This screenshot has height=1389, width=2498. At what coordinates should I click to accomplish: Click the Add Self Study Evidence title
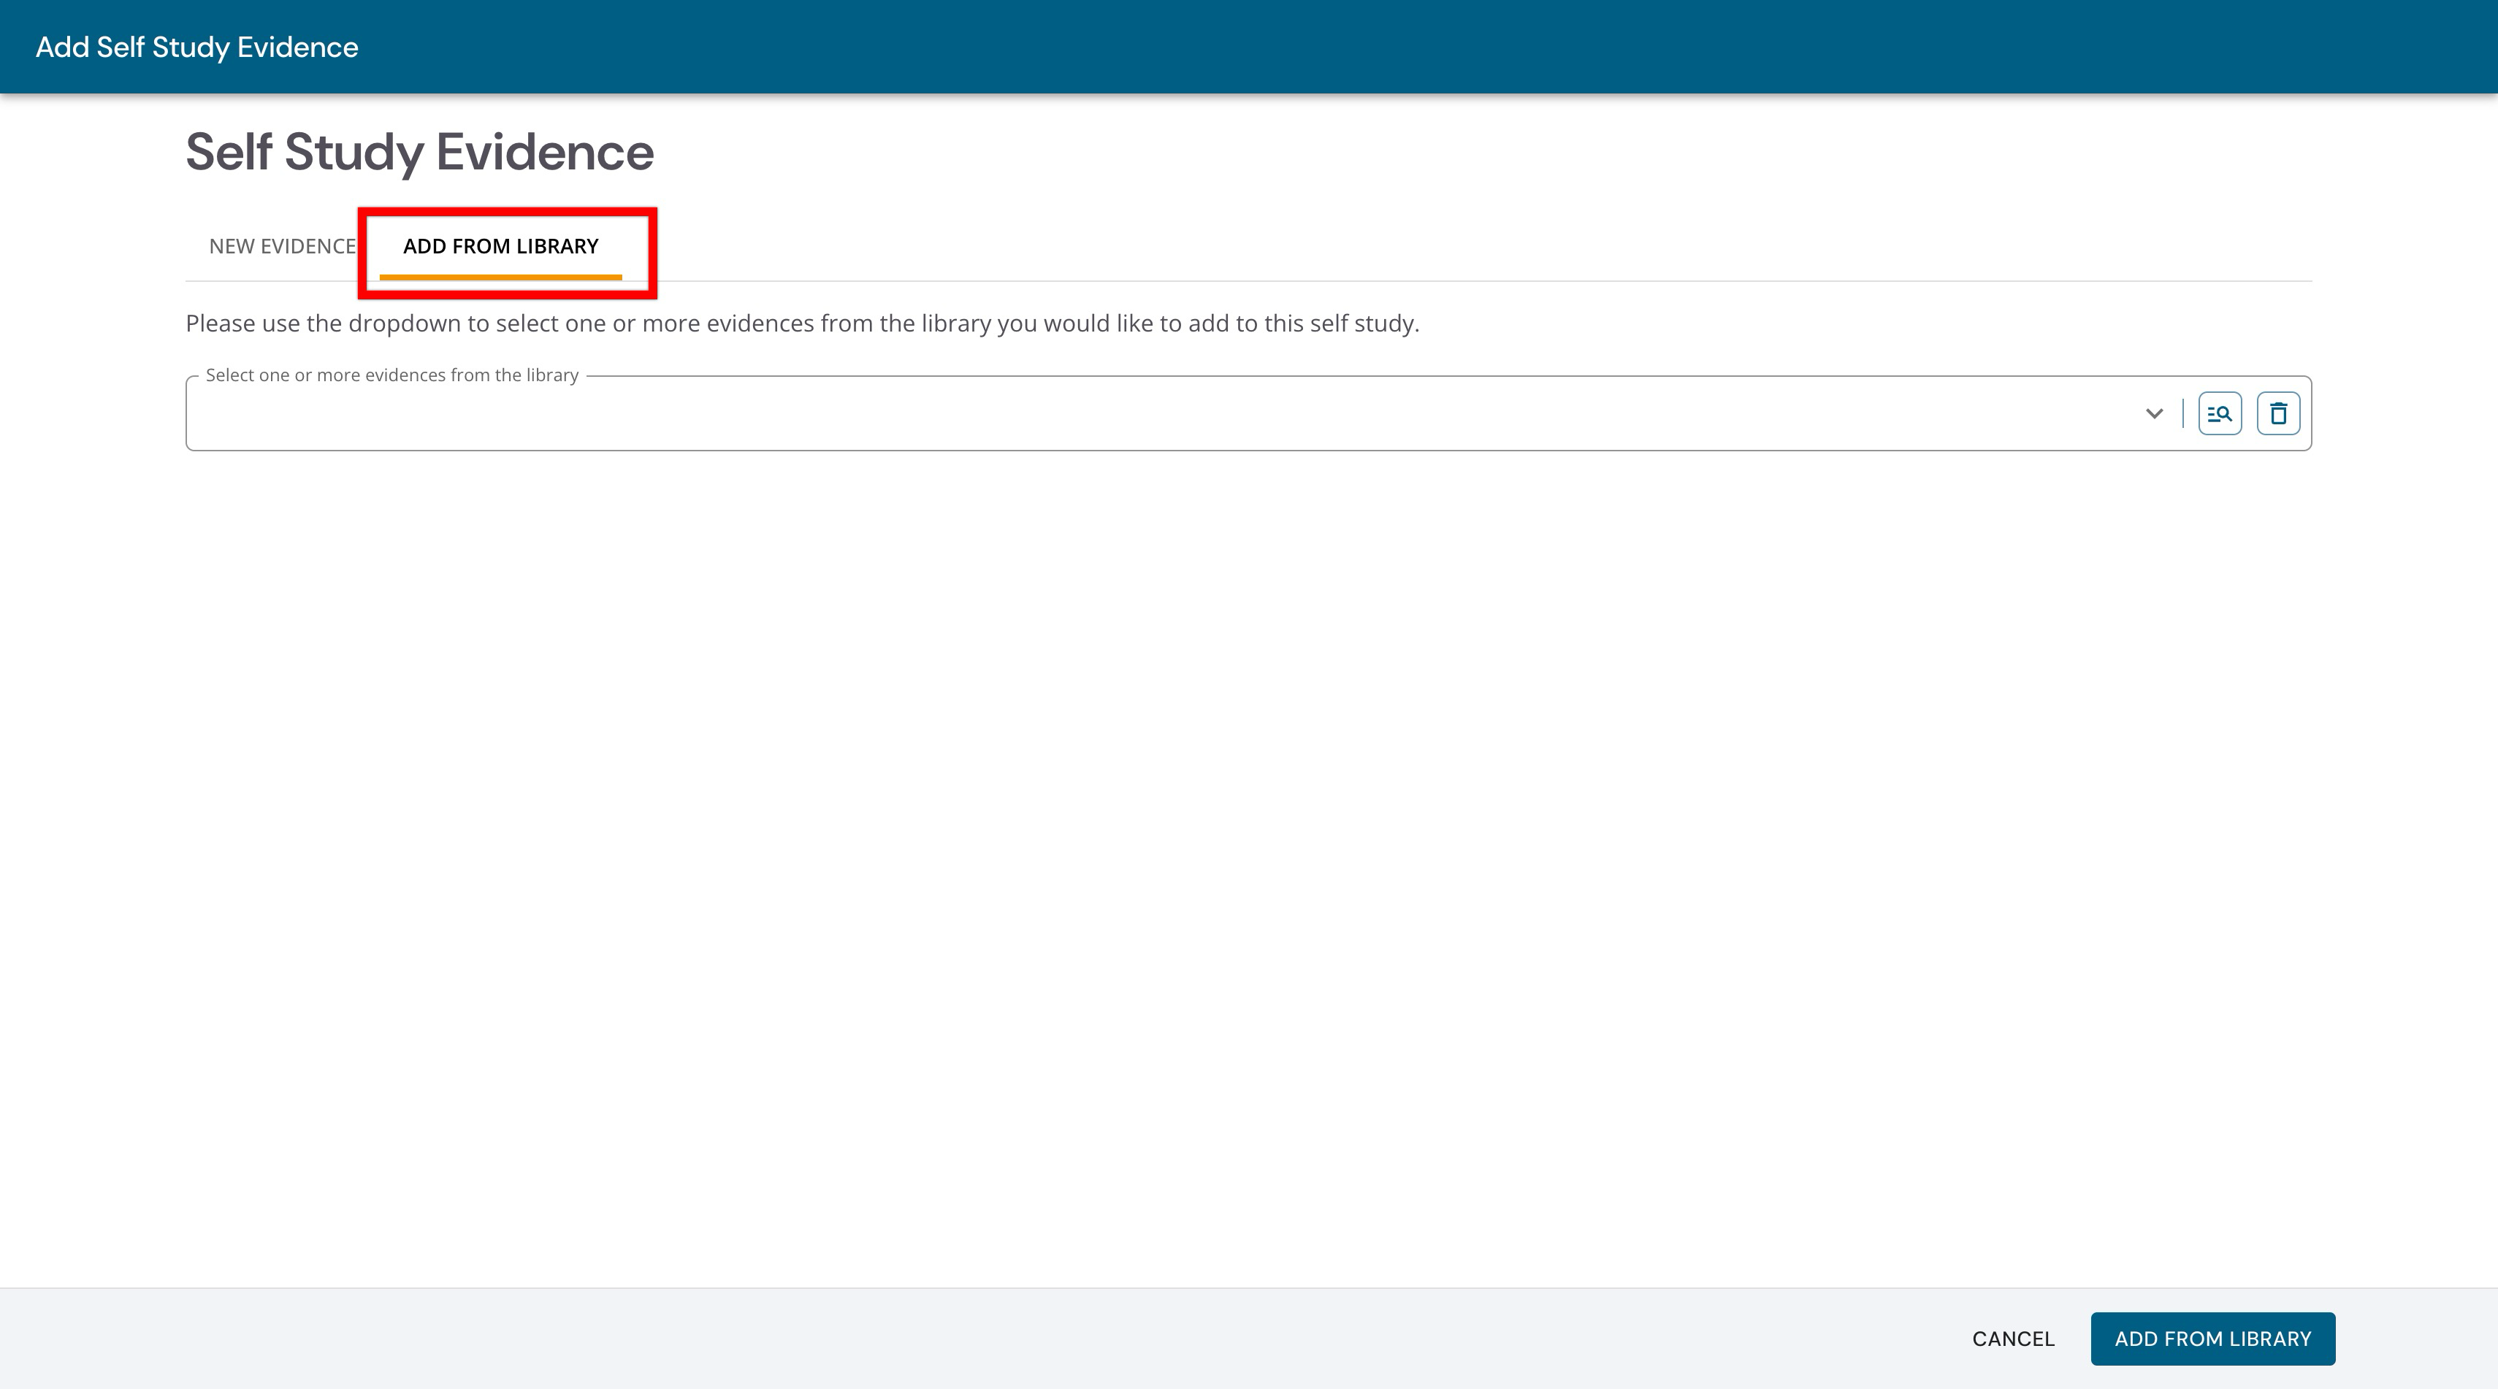197,47
